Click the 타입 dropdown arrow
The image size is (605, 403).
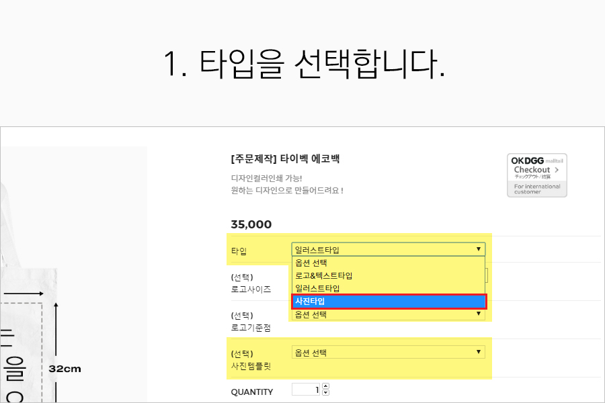coord(479,249)
